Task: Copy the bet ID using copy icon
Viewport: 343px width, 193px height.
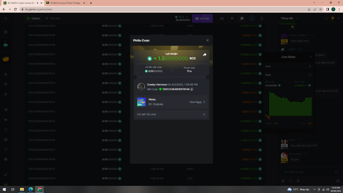Action: [x=192, y=89]
